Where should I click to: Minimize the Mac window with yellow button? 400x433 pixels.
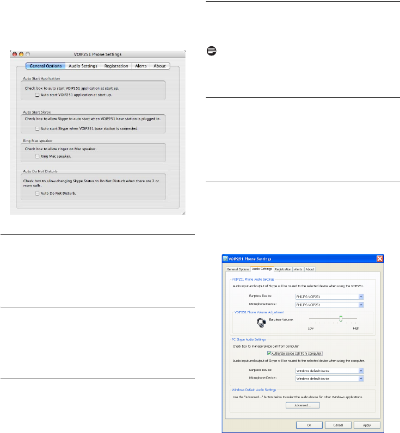tap(21, 54)
